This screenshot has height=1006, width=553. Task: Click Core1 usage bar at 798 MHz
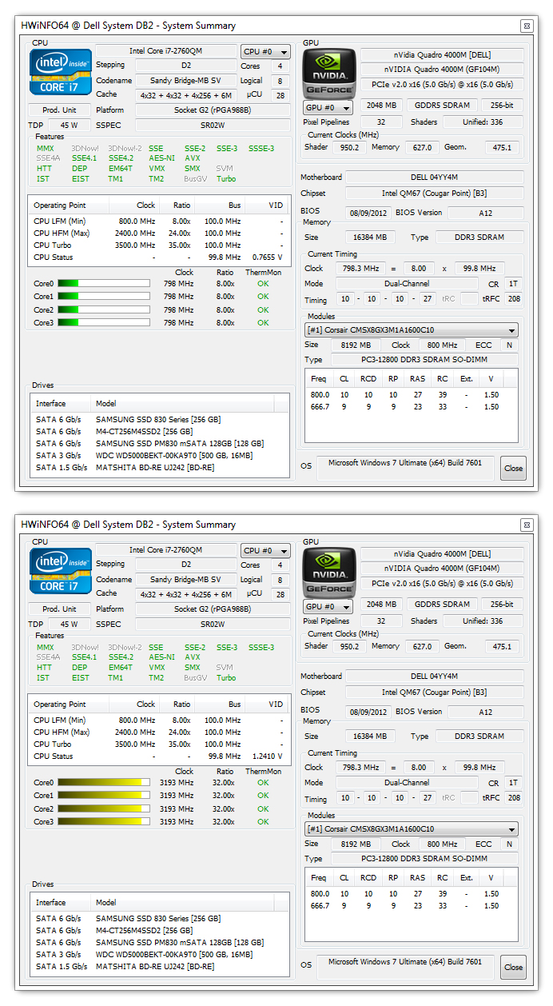tap(103, 296)
